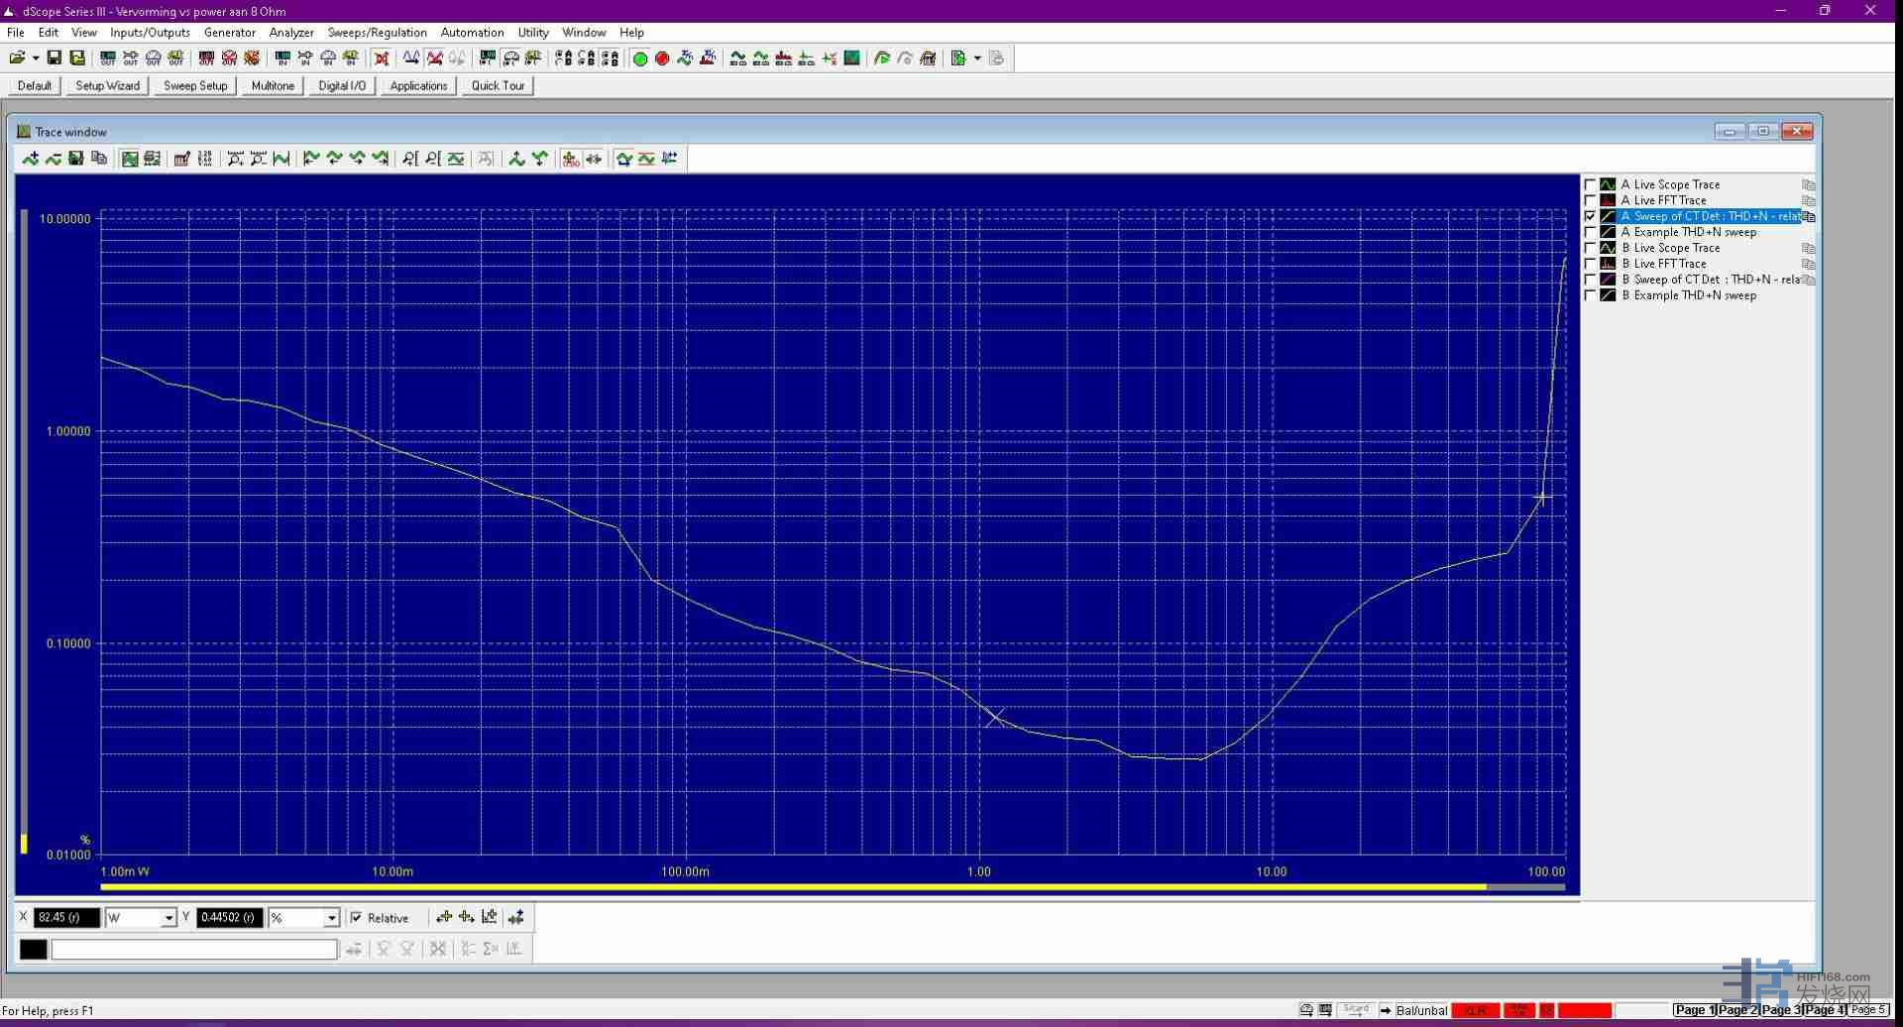The image size is (1903, 1027).
Task: Toggle the Relative checkbox
Action: [x=357, y=918]
